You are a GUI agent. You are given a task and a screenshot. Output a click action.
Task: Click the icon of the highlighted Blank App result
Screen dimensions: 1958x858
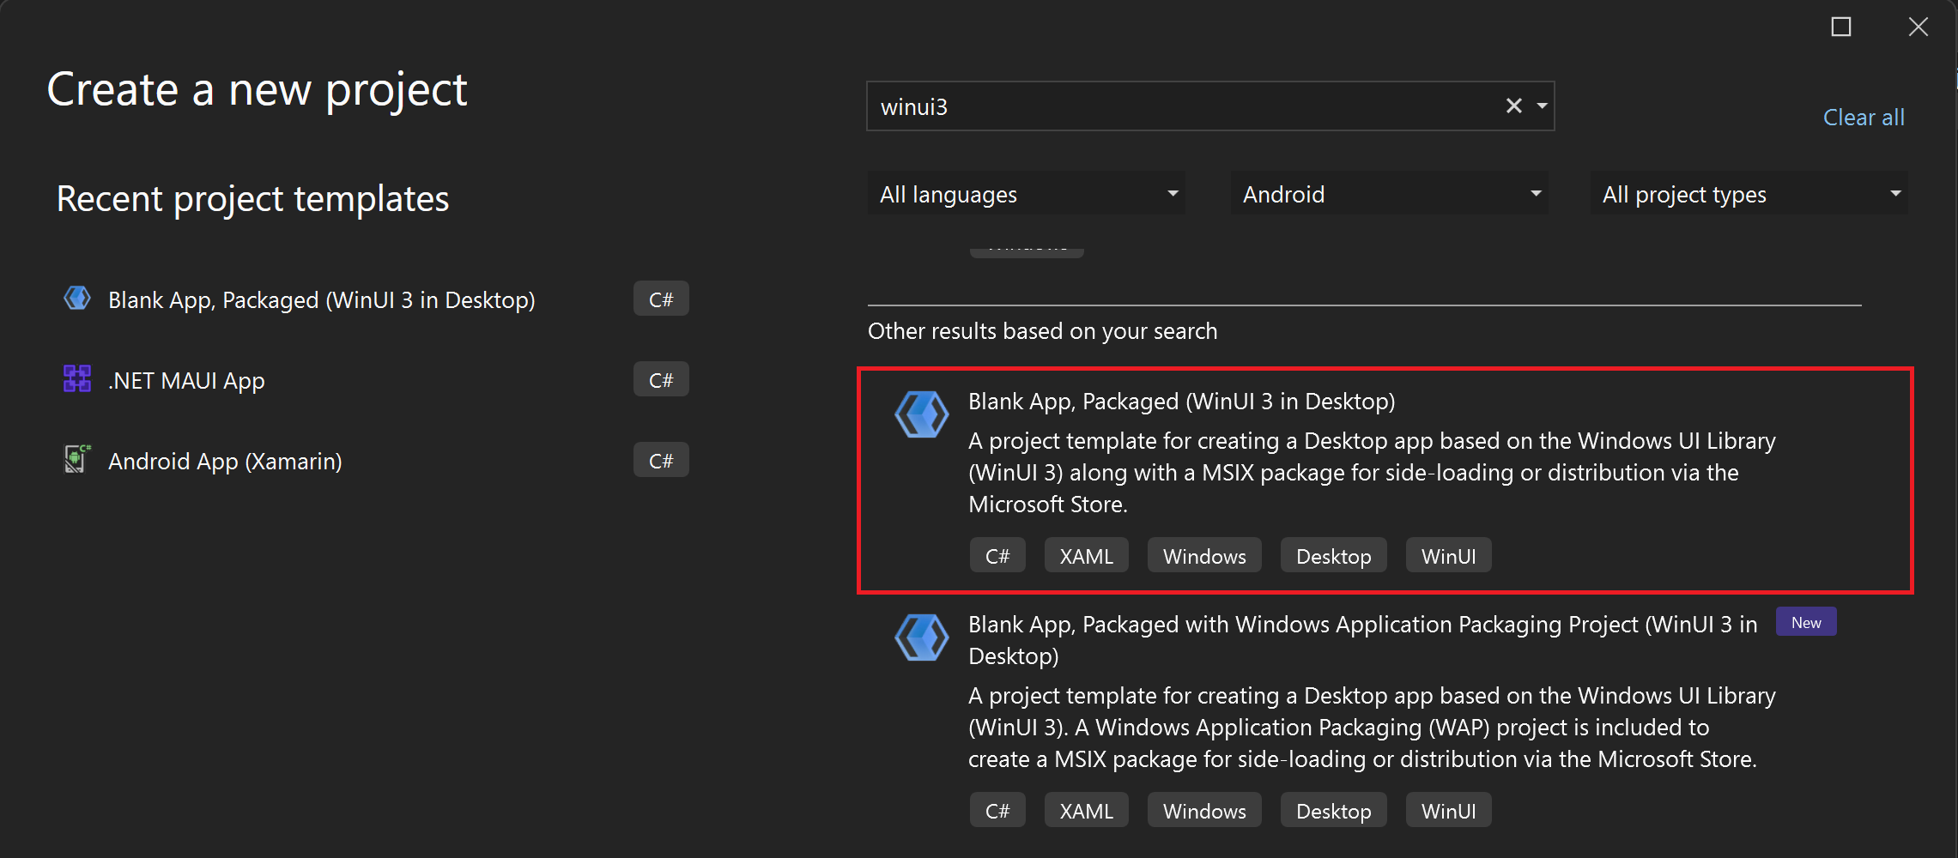(x=921, y=414)
